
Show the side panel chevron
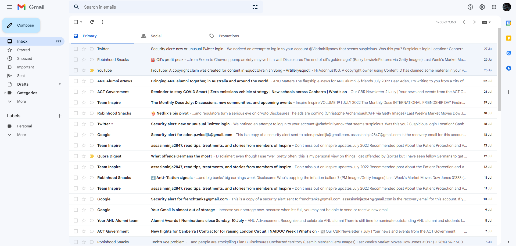pyautogui.click(x=508, y=242)
